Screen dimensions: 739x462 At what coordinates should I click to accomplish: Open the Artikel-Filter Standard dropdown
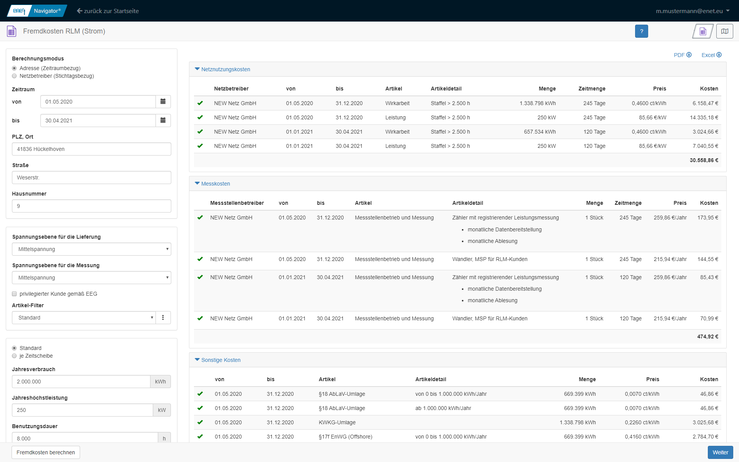pyautogui.click(x=84, y=318)
